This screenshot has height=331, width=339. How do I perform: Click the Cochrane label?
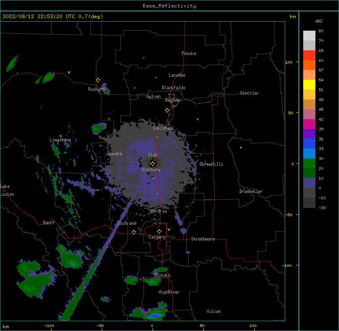coord(127,223)
